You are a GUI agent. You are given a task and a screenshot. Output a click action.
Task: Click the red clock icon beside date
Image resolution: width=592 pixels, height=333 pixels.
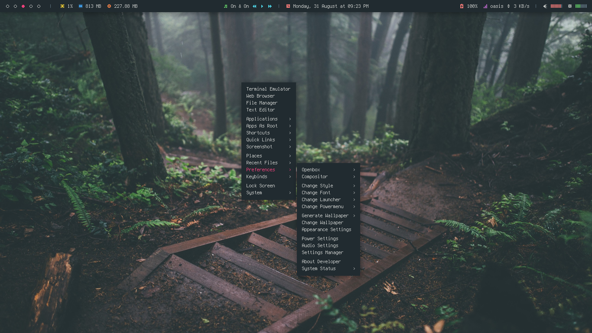(x=288, y=6)
